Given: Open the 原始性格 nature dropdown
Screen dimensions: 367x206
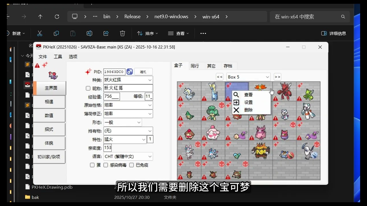Looking at the screenshot, I should pos(128,105).
